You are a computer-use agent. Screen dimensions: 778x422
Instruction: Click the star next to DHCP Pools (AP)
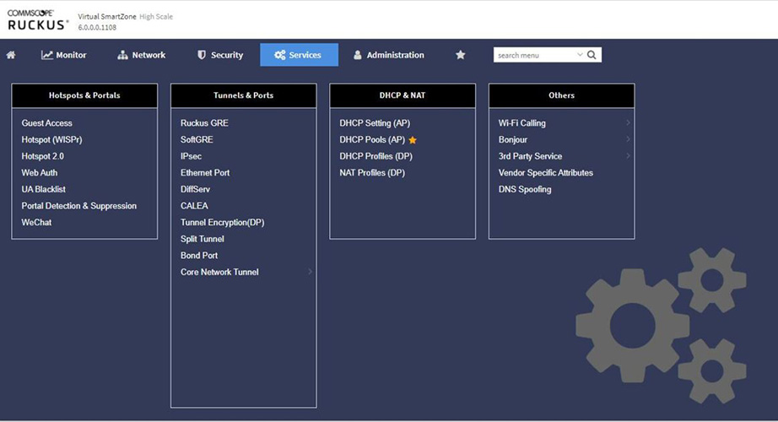click(413, 140)
